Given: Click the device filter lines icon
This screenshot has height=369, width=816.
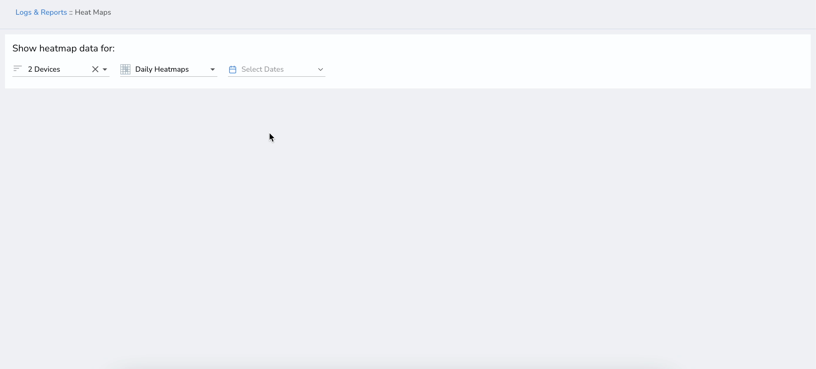Looking at the screenshot, I should pyautogui.click(x=17, y=68).
